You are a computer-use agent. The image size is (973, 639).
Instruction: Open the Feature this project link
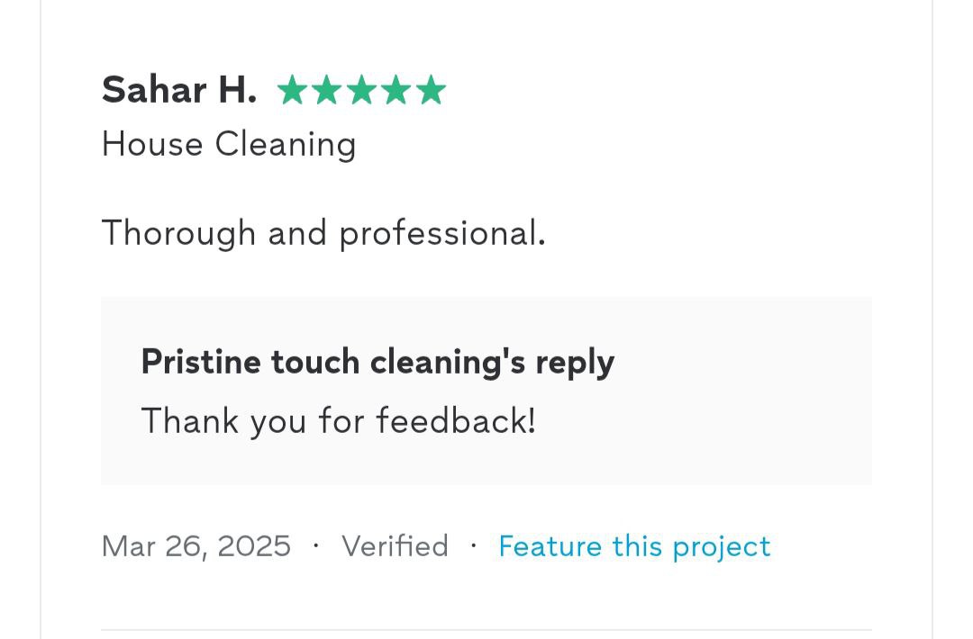[634, 546]
